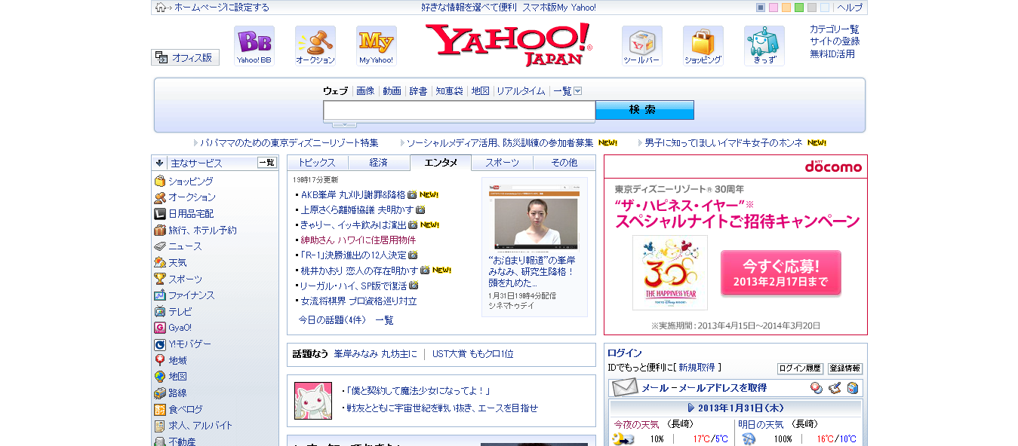Click the Y!モバゲー sidebar icon
Viewport: 1018px width, 446px height.
[160, 344]
